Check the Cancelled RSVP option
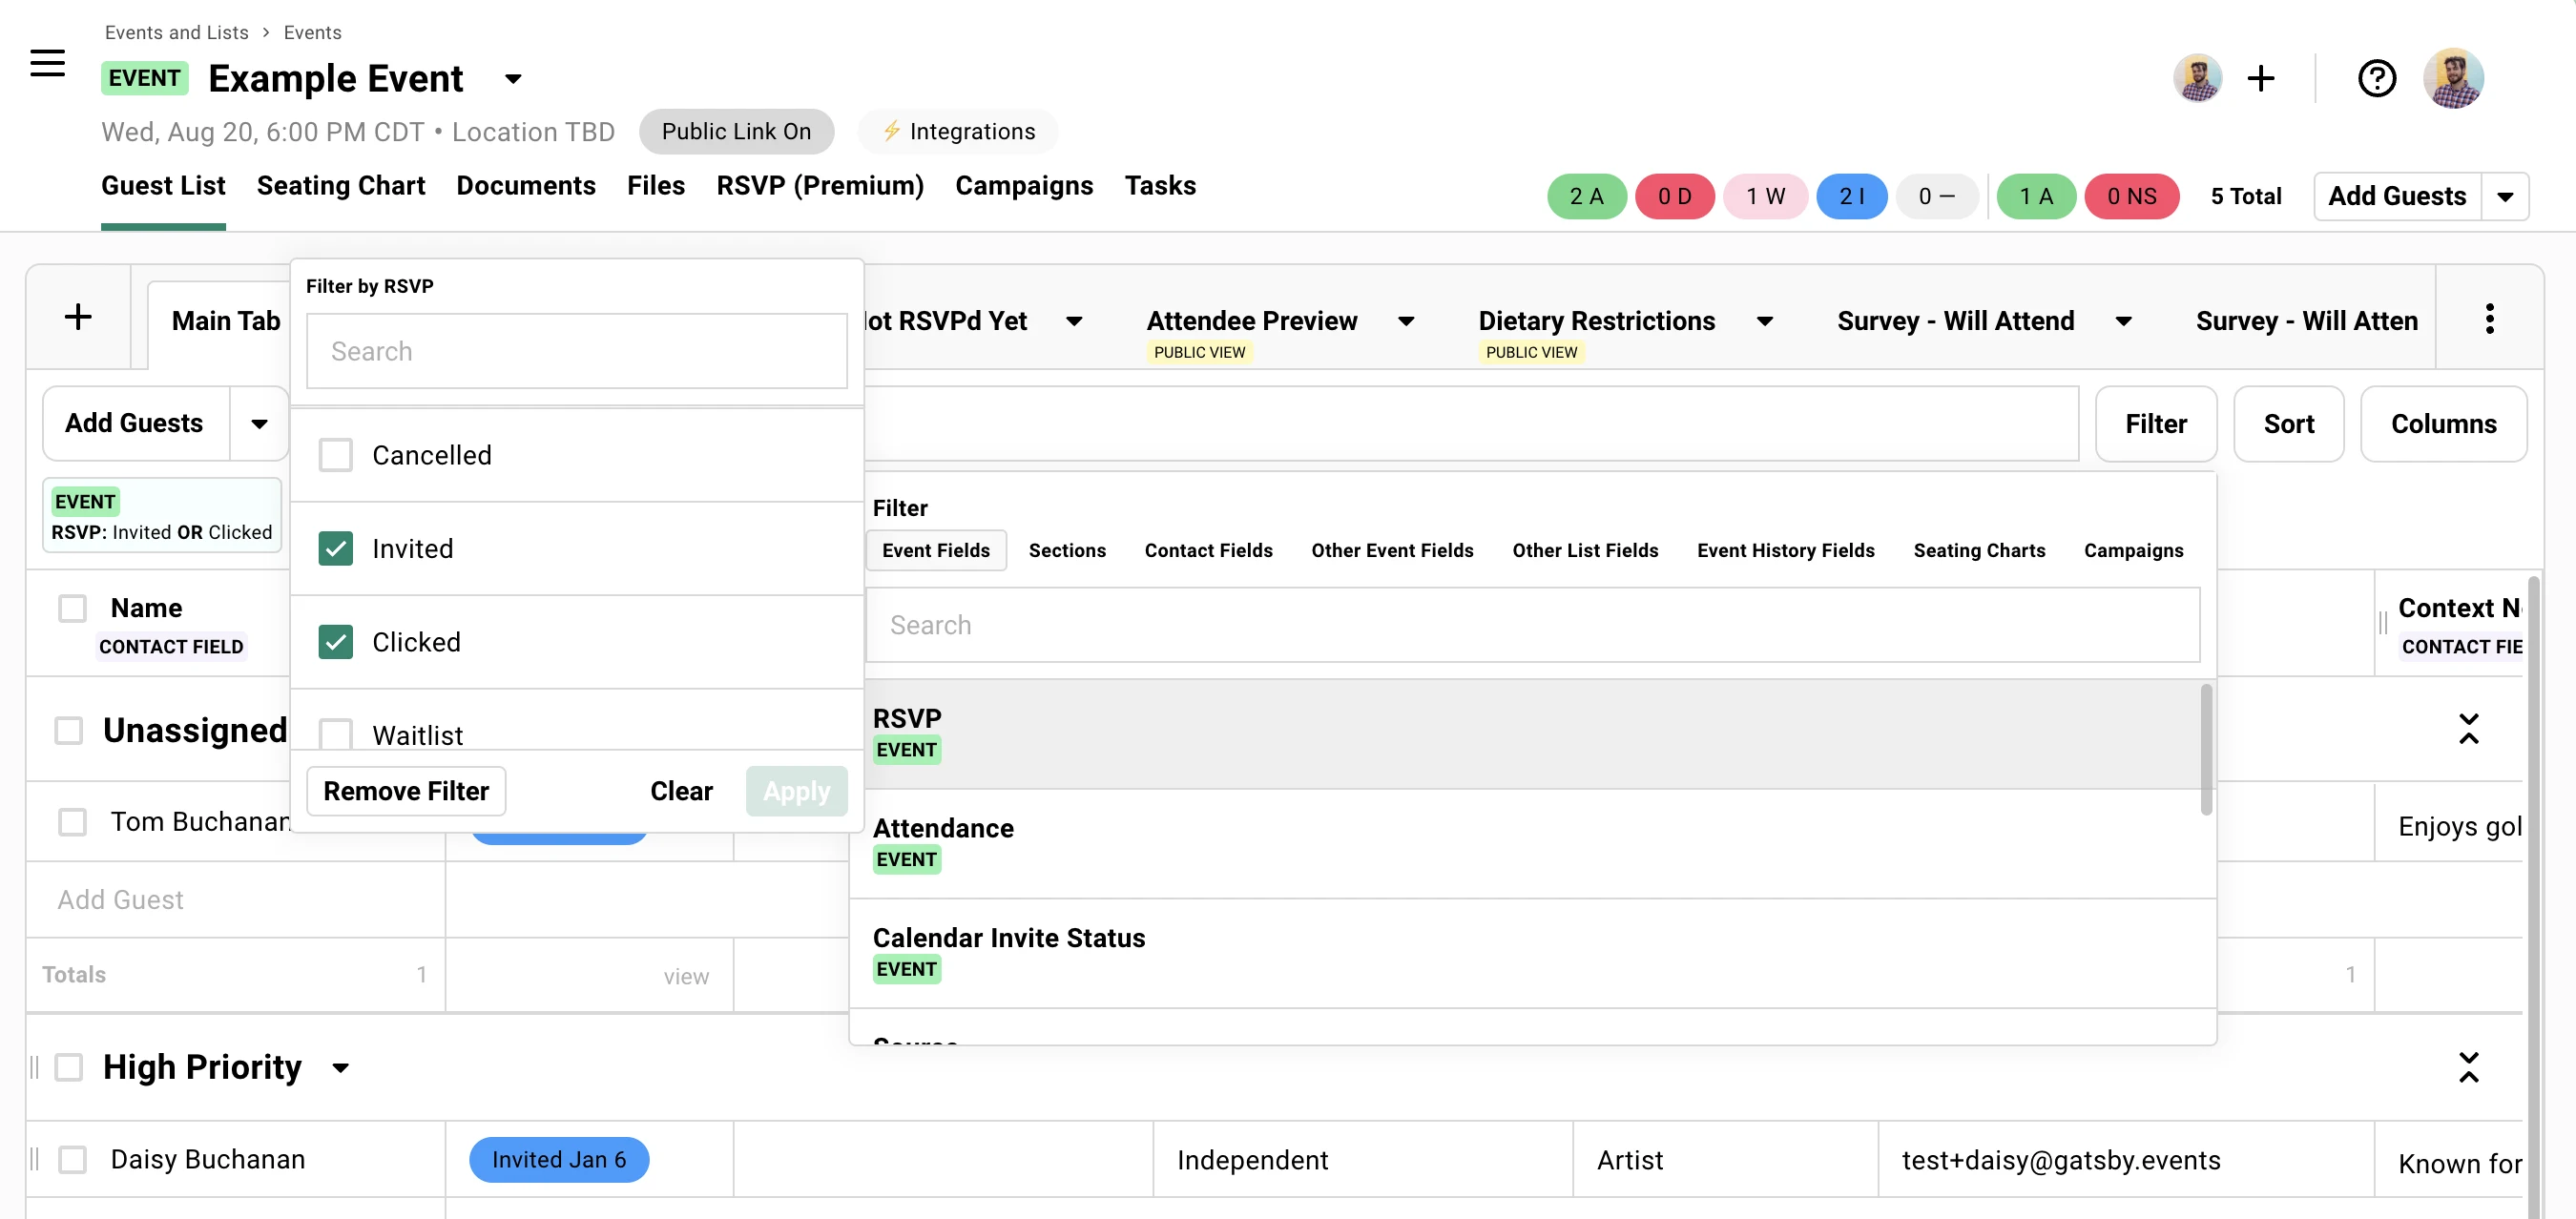This screenshot has width=2576, height=1219. point(336,455)
